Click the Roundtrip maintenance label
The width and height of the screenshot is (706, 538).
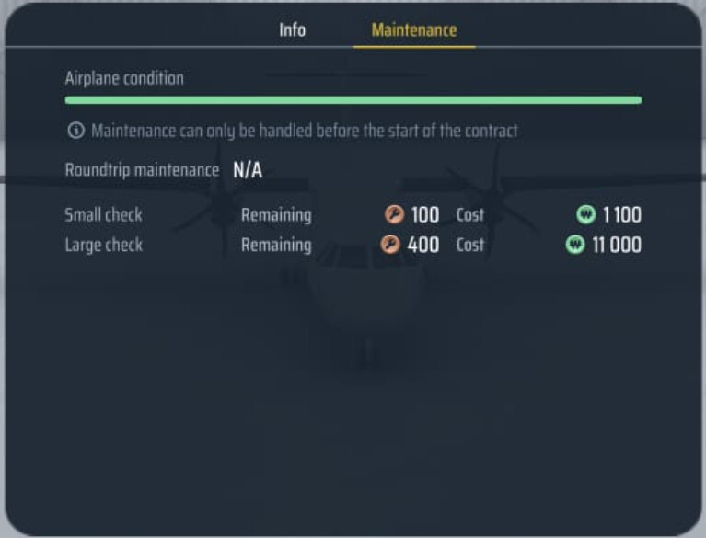click(x=142, y=170)
